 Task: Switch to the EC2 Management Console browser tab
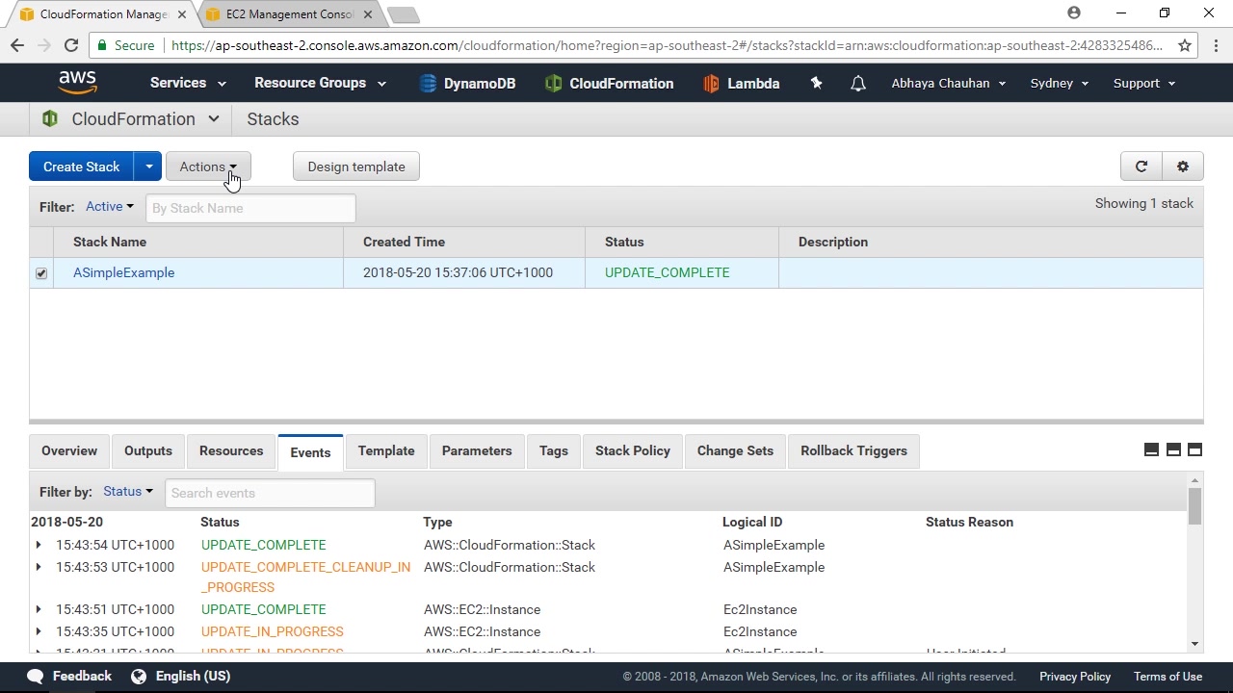tap(289, 14)
